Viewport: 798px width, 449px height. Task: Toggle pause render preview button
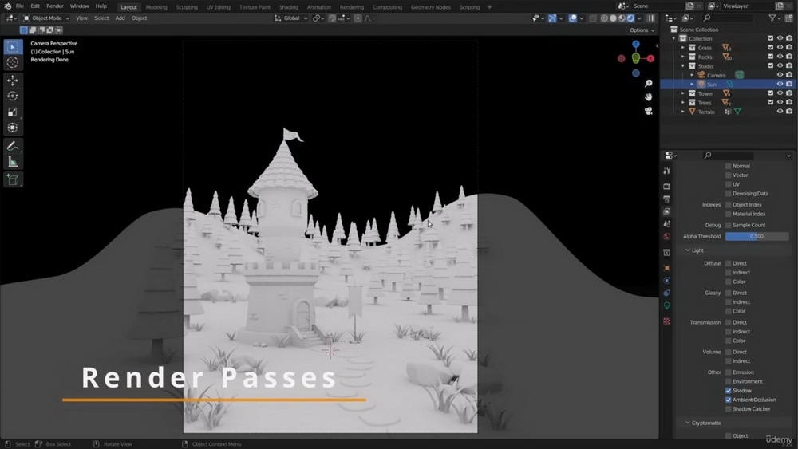[651, 18]
